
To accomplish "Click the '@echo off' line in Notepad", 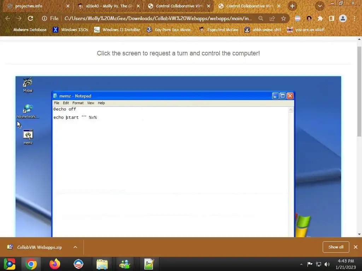I will pos(65,109).
